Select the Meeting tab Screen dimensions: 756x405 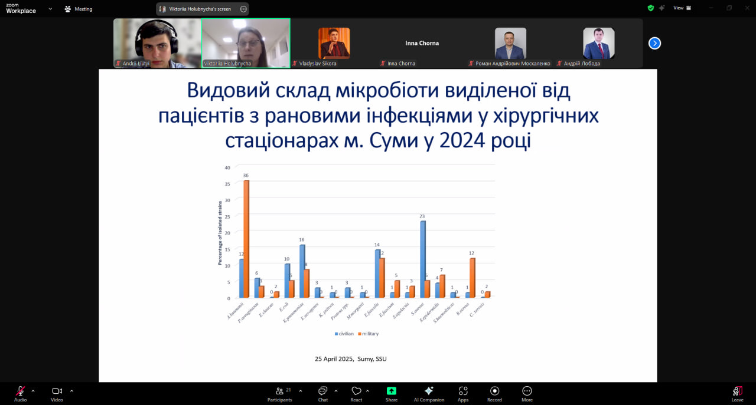[78, 9]
